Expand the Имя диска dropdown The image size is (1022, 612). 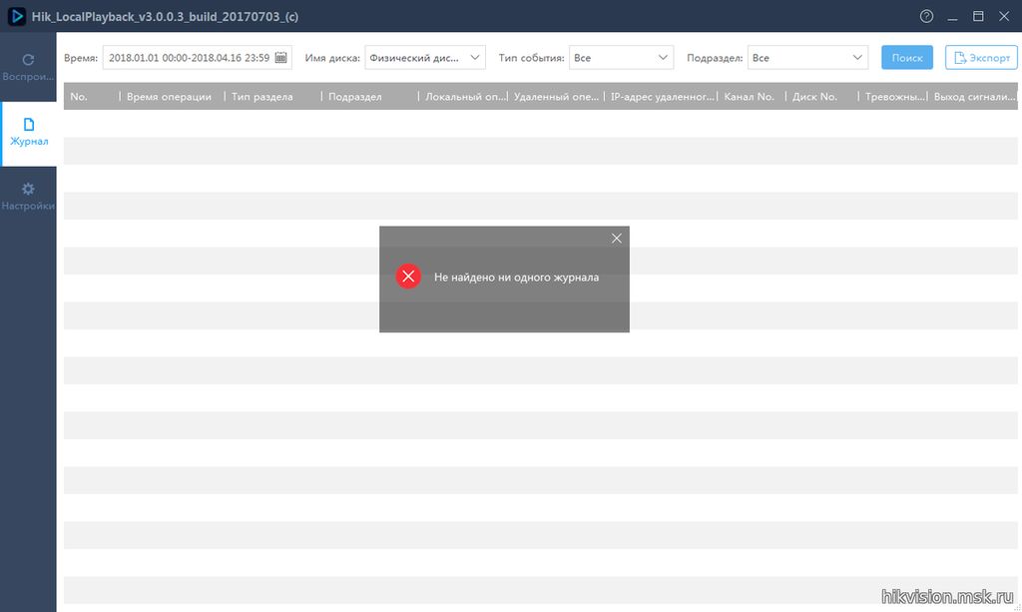(x=425, y=57)
